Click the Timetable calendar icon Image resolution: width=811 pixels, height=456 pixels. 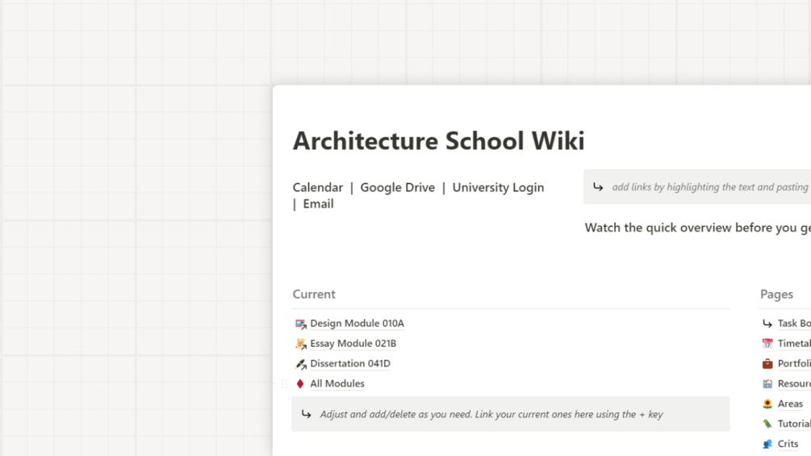(x=767, y=344)
